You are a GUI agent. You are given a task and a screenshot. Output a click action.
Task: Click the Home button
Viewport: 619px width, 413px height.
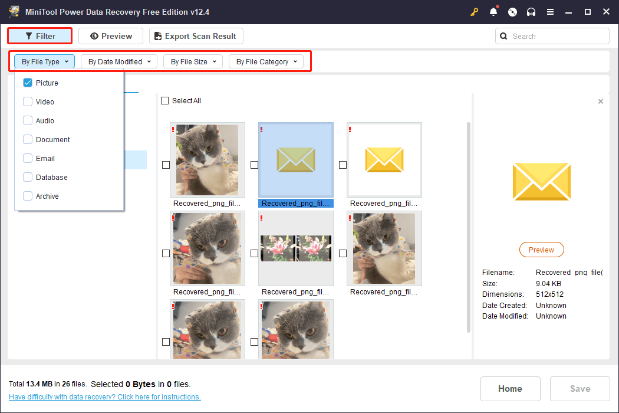510,388
